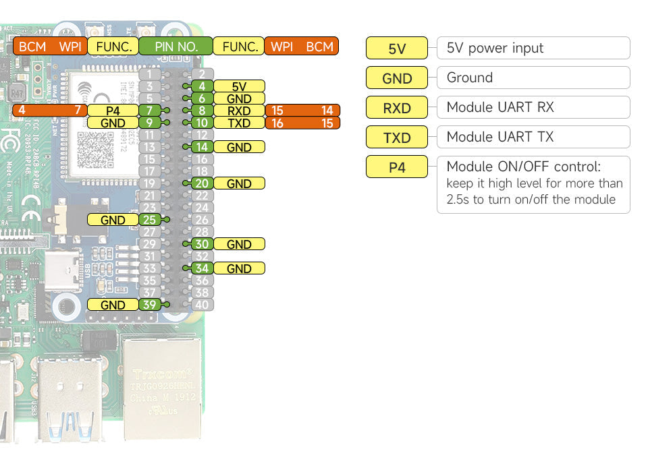Select the left FUNC. column header
Viewport: 648px width, 472px height.
click(112, 47)
